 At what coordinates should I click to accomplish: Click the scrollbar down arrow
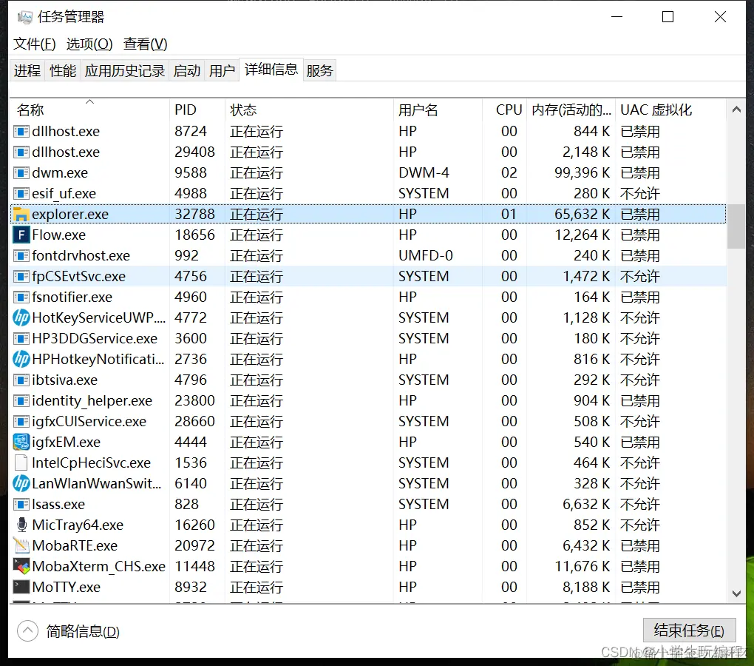coord(736,593)
